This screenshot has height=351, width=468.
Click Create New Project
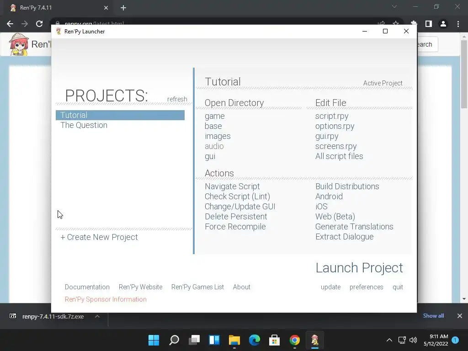[x=99, y=237]
